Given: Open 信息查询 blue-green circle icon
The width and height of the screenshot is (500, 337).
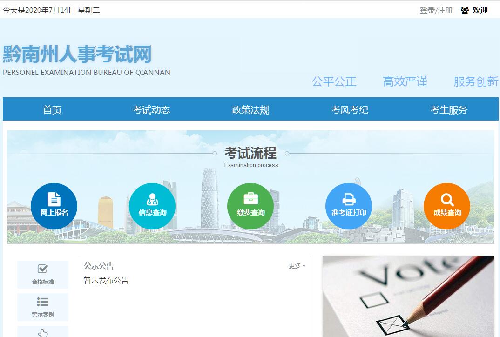Looking at the screenshot, I should [x=152, y=206].
